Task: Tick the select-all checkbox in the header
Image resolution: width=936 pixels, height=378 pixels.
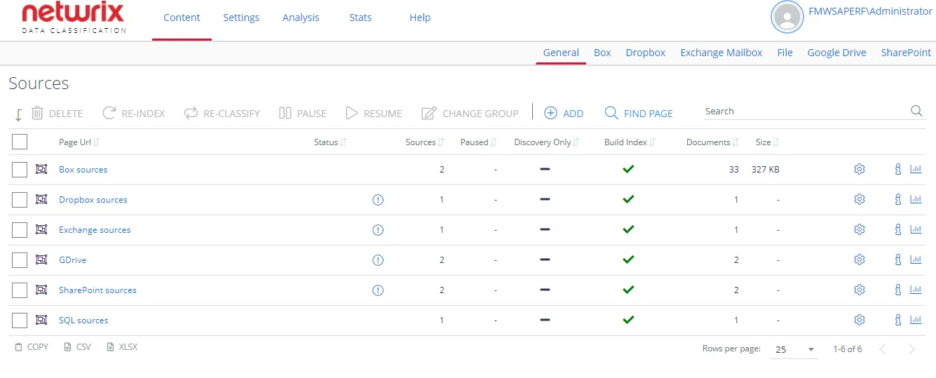Action: (x=20, y=142)
